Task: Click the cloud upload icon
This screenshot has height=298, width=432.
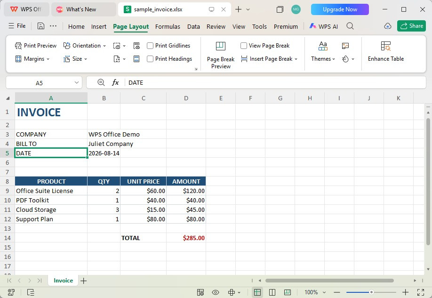Action: click(x=388, y=26)
